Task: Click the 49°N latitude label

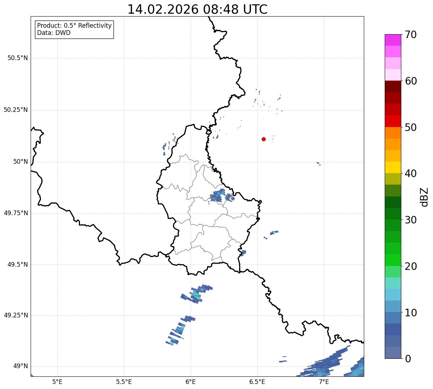Action: tap(21, 366)
